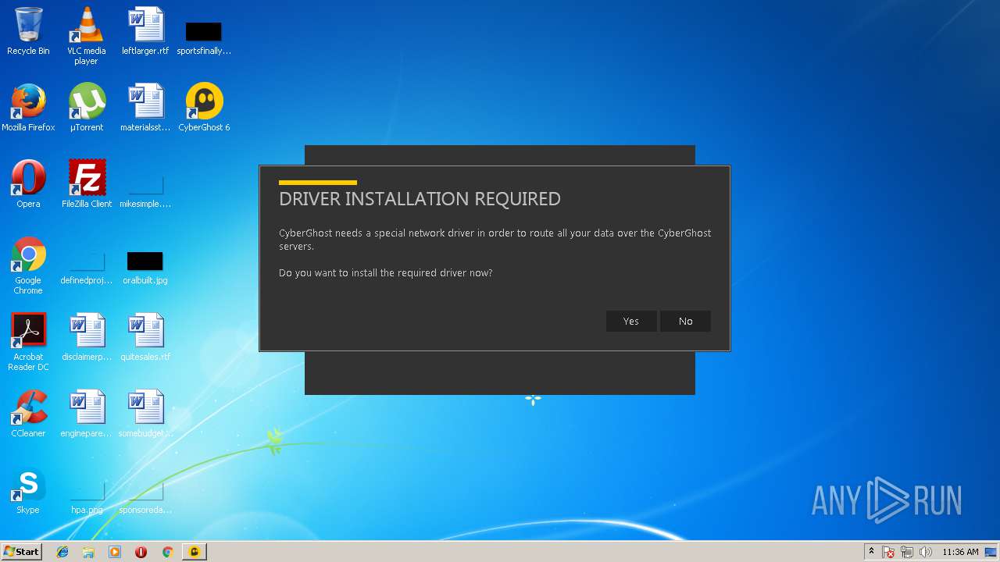Select the oralbuilt.jpg image file
The height and width of the screenshot is (562, 1000).
tap(145, 268)
